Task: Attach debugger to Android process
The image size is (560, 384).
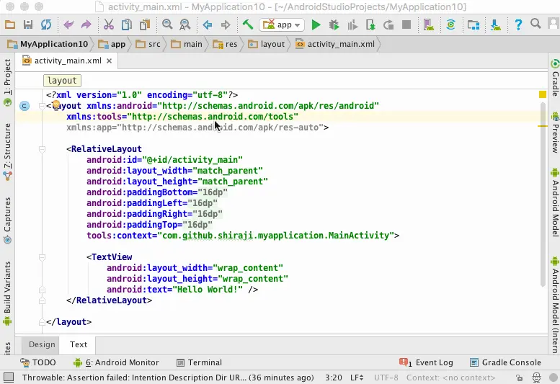Action: point(370,24)
